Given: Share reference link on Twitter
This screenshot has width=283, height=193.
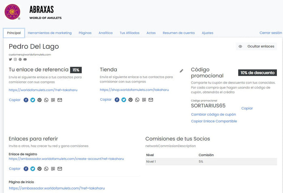Looking at the screenshot, I should tap(33, 100).
